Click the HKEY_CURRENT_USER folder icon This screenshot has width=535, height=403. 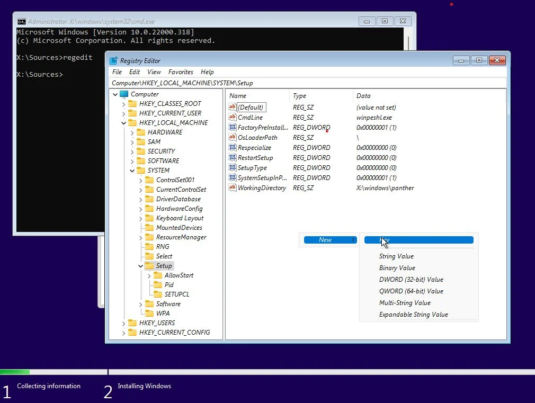(x=132, y=113)
